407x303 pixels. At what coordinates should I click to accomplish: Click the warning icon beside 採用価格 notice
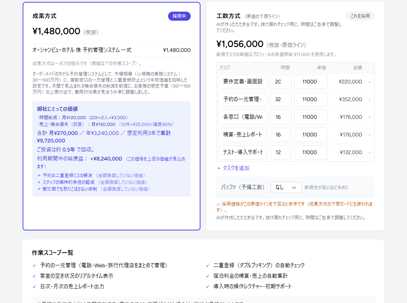point(219,204)
